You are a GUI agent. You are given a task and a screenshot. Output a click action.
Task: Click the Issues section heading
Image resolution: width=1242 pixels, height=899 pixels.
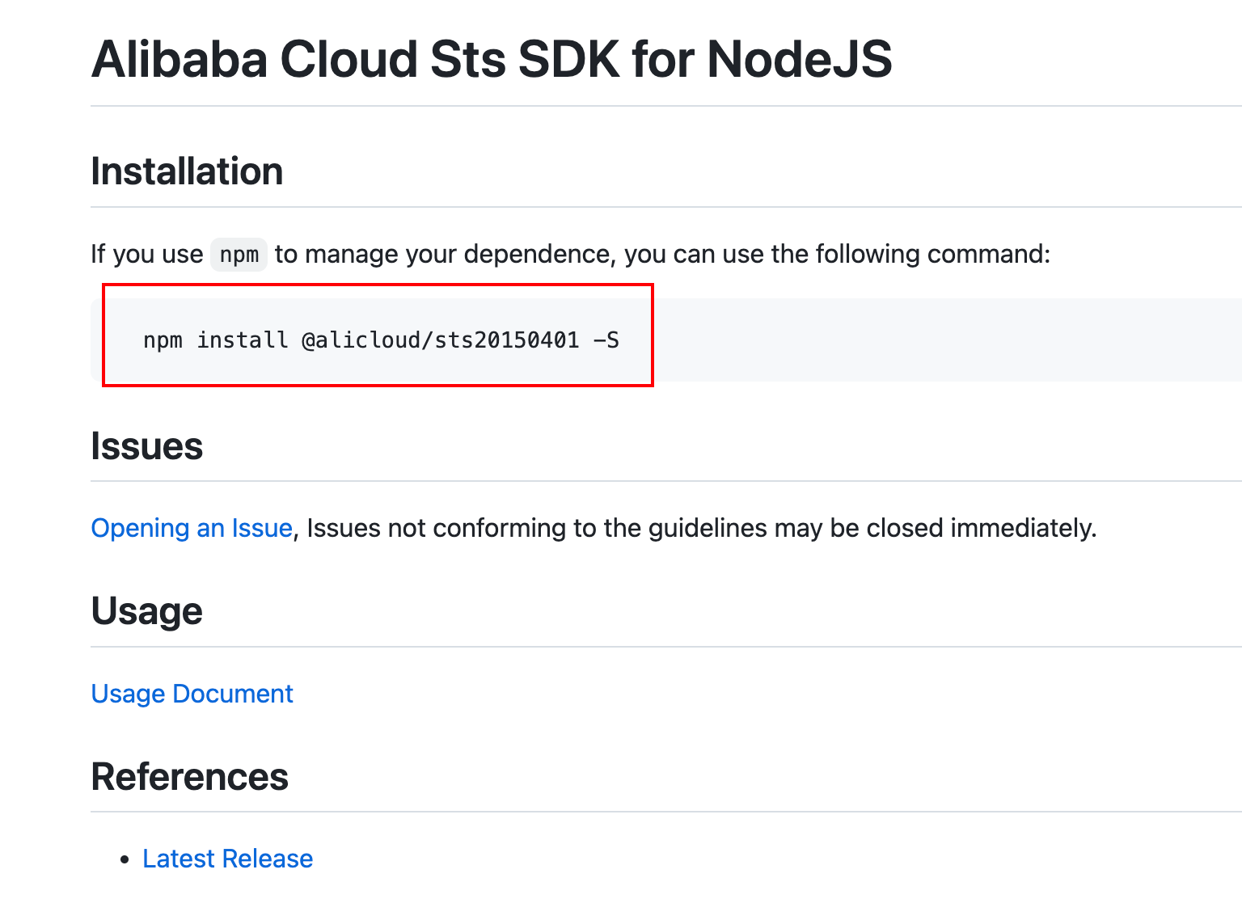point(146,446)
